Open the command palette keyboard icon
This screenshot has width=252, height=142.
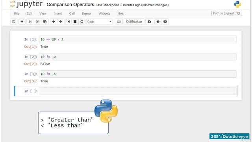tap(119, 22)
